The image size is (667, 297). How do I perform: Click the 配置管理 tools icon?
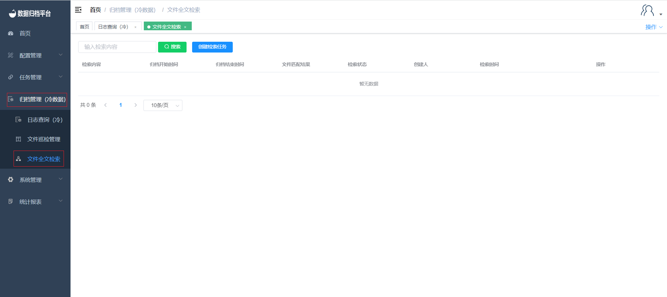pos(11,55)
